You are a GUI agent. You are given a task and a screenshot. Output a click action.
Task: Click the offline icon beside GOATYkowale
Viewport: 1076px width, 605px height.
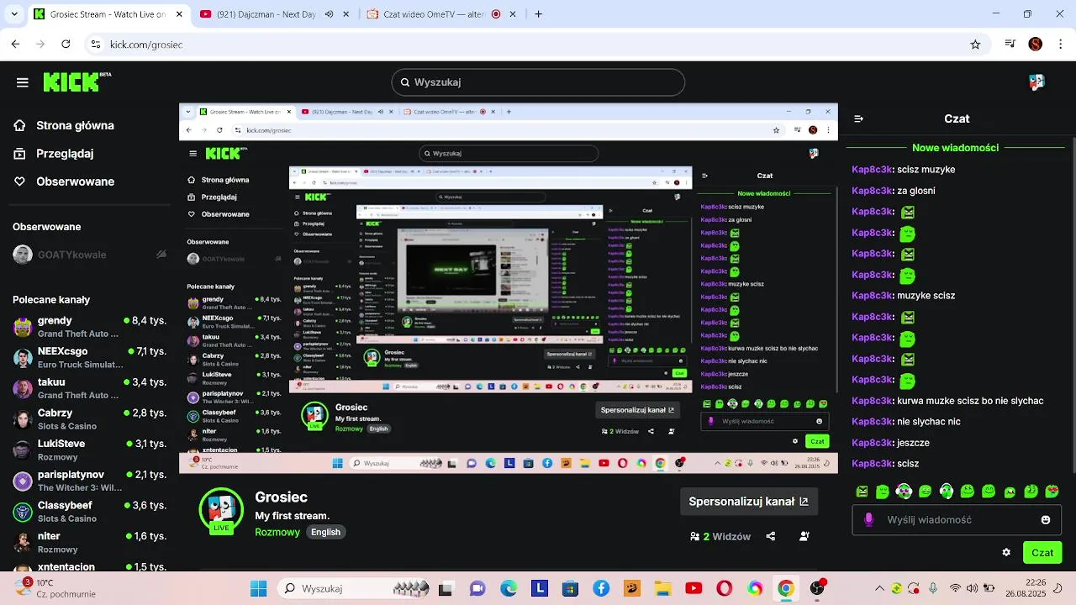pos(161,255)
